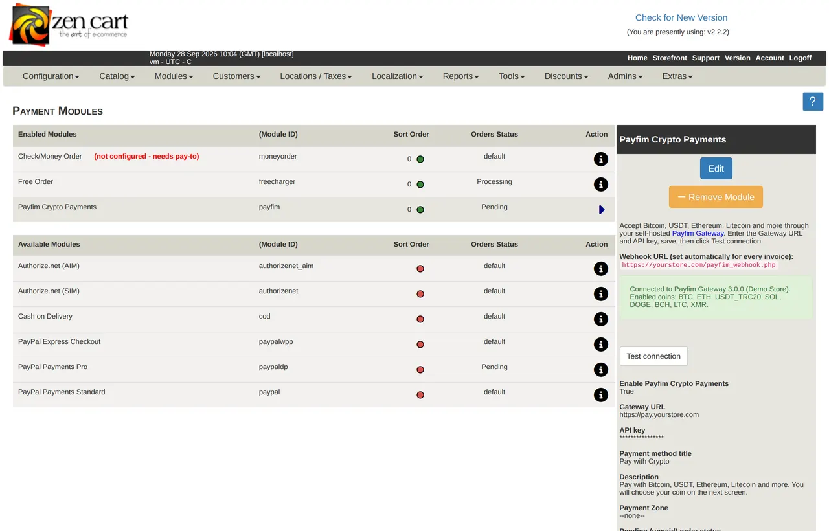Open the Check for New Version link
829x531 pixels.
click(x=681, y=18)
